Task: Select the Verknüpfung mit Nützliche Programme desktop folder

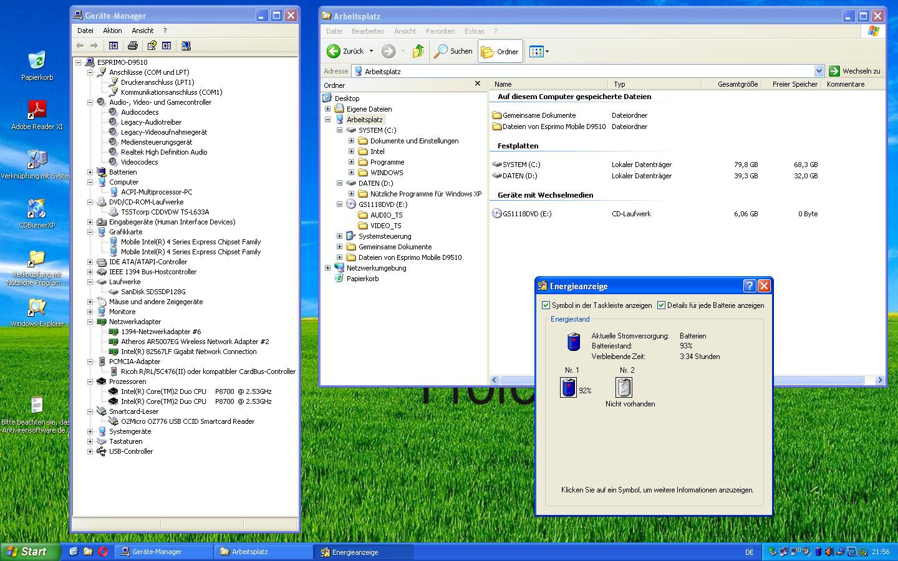Action: pos(37,267)
